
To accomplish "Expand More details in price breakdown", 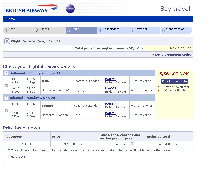I will pos(19,157).
